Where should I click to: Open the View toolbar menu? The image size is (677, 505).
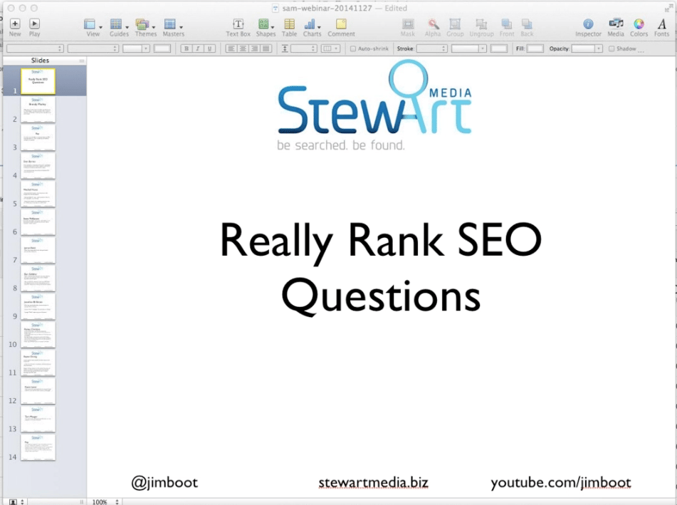point(93,28)
